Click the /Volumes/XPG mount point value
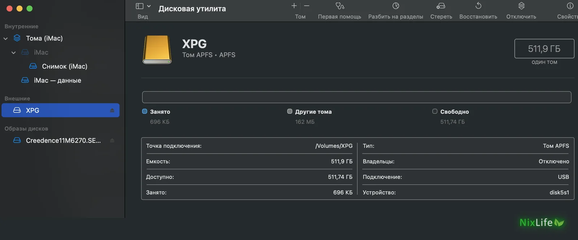The image size is (578, 240). [334, 146]
